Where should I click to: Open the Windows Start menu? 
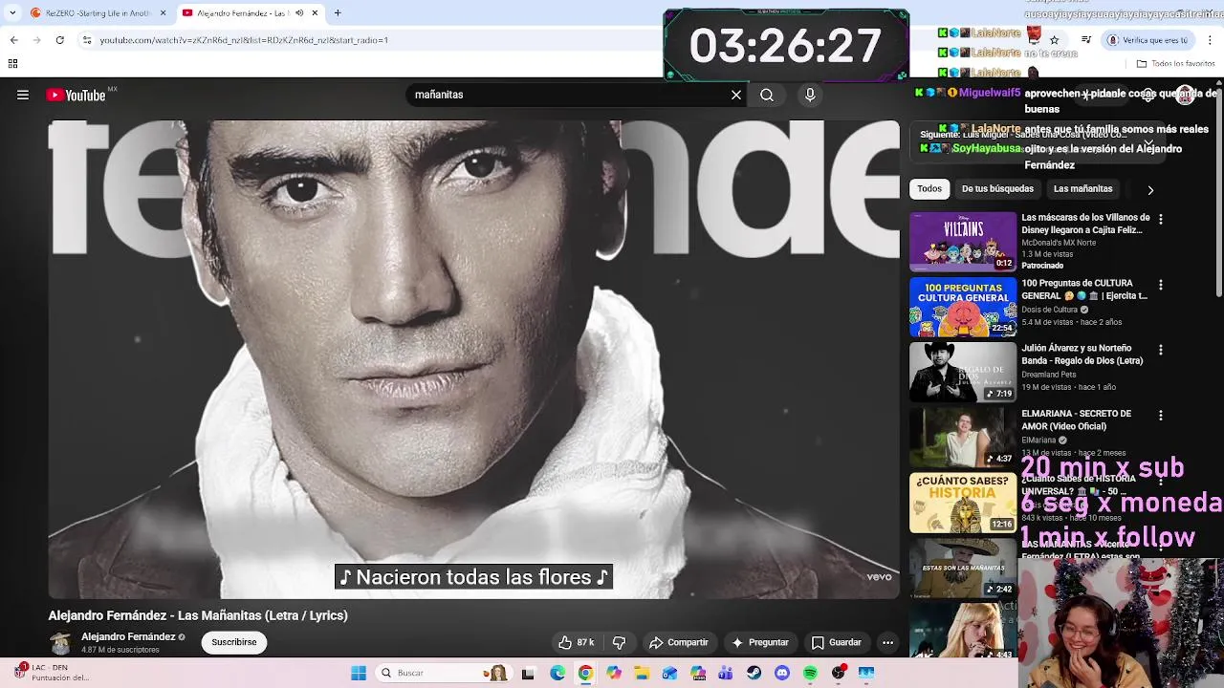point(359,673)
